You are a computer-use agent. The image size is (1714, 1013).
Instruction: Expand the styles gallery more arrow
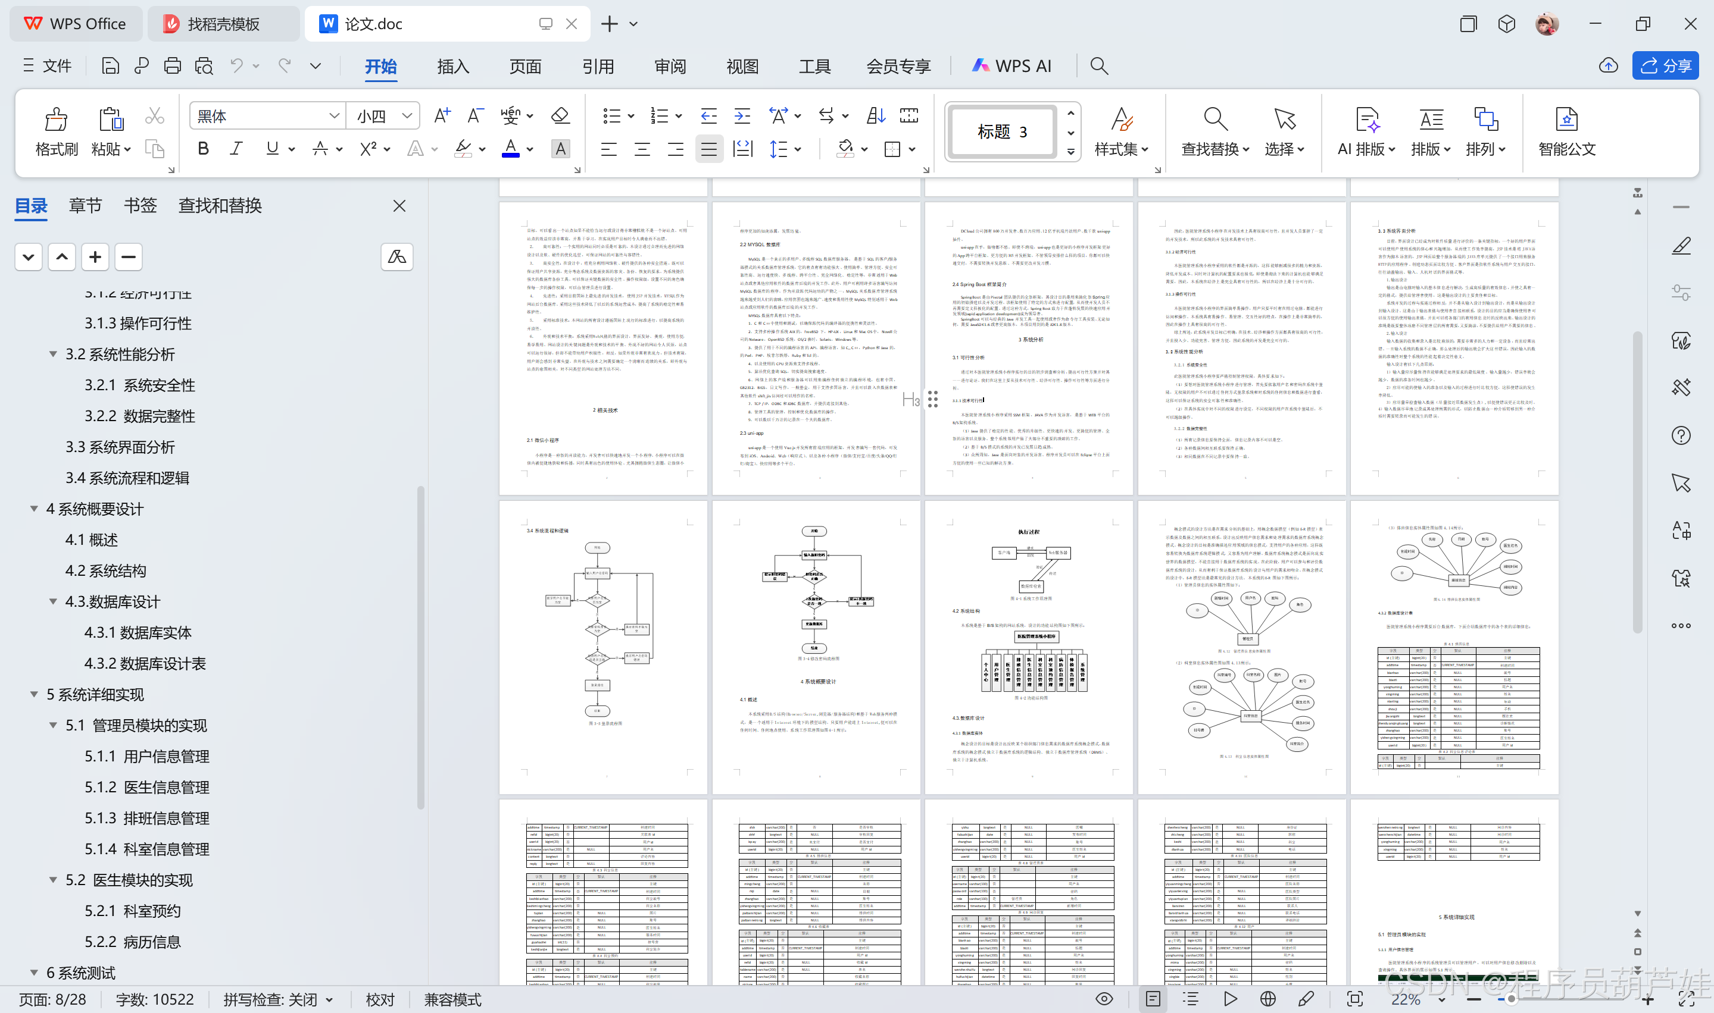coord(1070,152)
